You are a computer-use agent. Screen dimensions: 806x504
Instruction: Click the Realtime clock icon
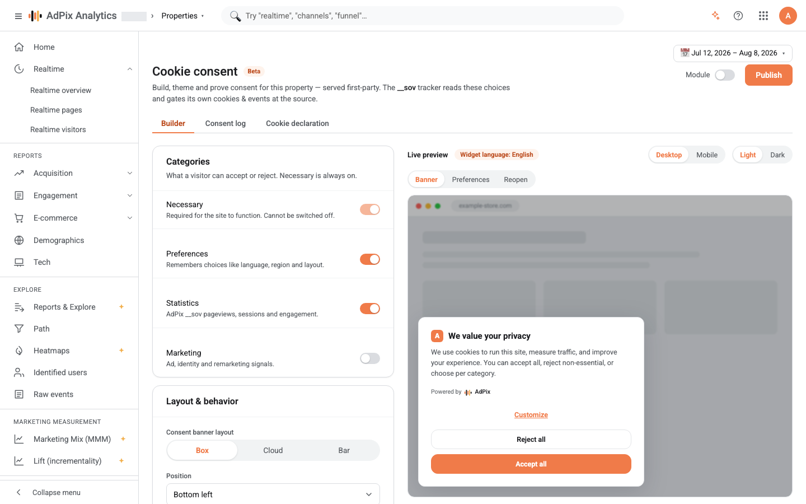(19, 69)
